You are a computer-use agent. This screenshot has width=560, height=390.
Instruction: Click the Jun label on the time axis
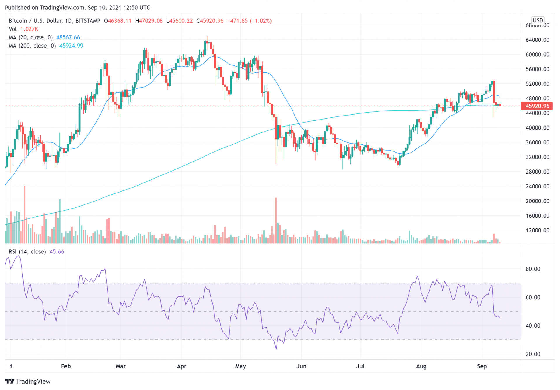point(301,366)
